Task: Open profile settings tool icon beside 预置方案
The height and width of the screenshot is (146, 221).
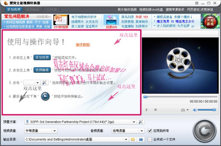Action: pyautogui.click(x=141, y=122)
